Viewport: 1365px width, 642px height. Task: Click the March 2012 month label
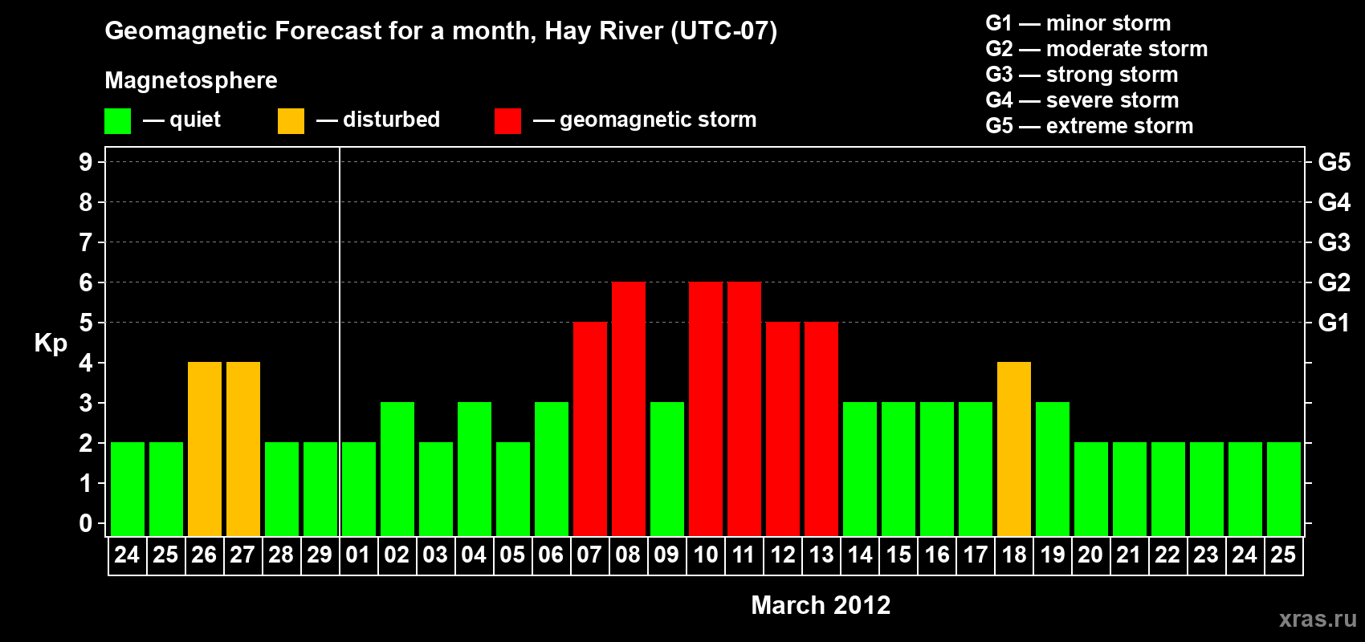(821, 605)
